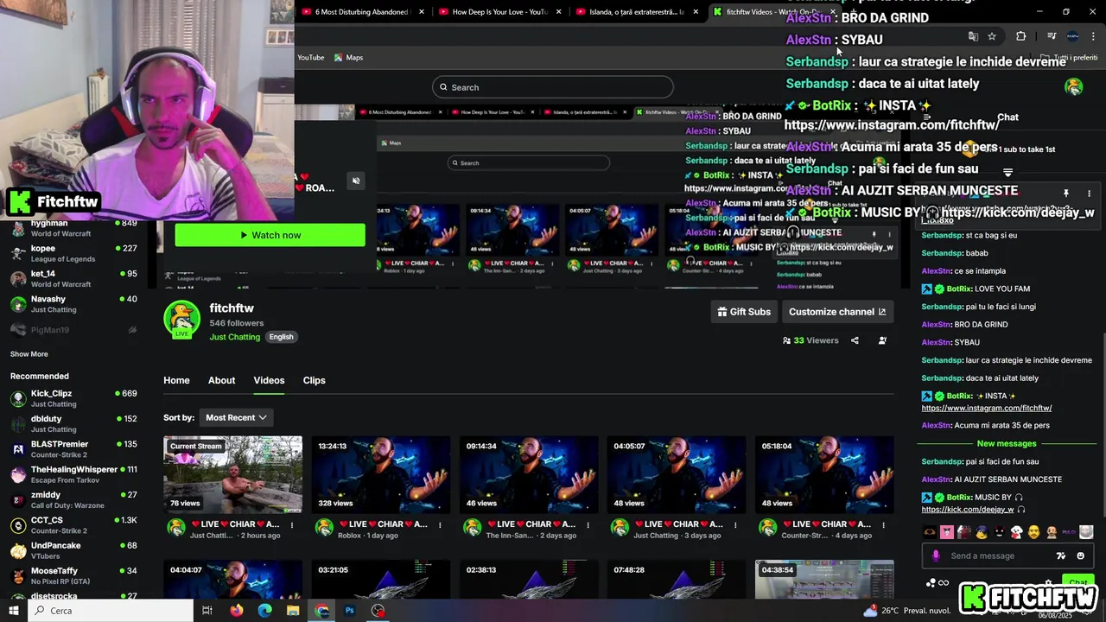Open Navashy followed channel

click(73, 304)
